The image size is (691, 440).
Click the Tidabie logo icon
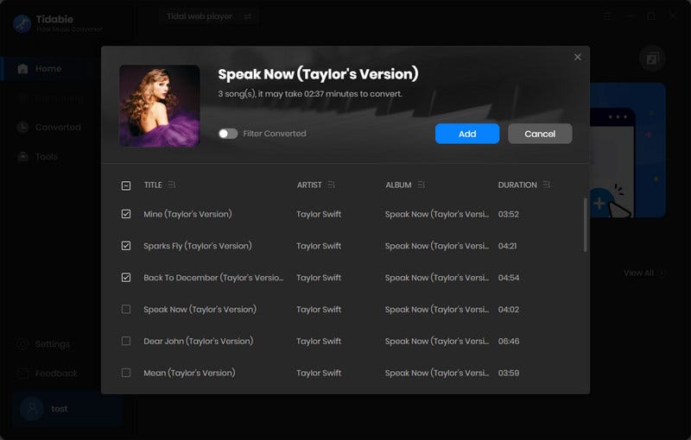[22, 24]
